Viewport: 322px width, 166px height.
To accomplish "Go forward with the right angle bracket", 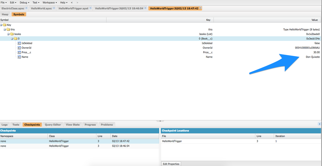I will [x=77, y=3].
